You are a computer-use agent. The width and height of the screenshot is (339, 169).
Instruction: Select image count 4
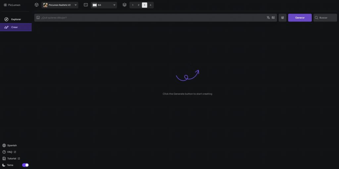[150, 5]
